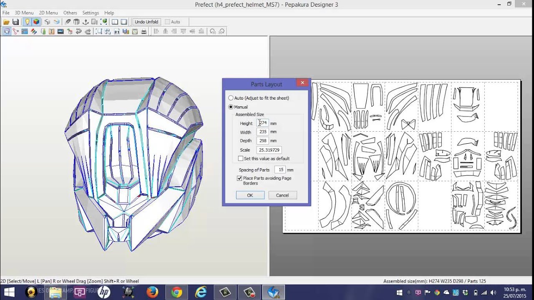Click the align bottom icon

click(x=202, y=31)
